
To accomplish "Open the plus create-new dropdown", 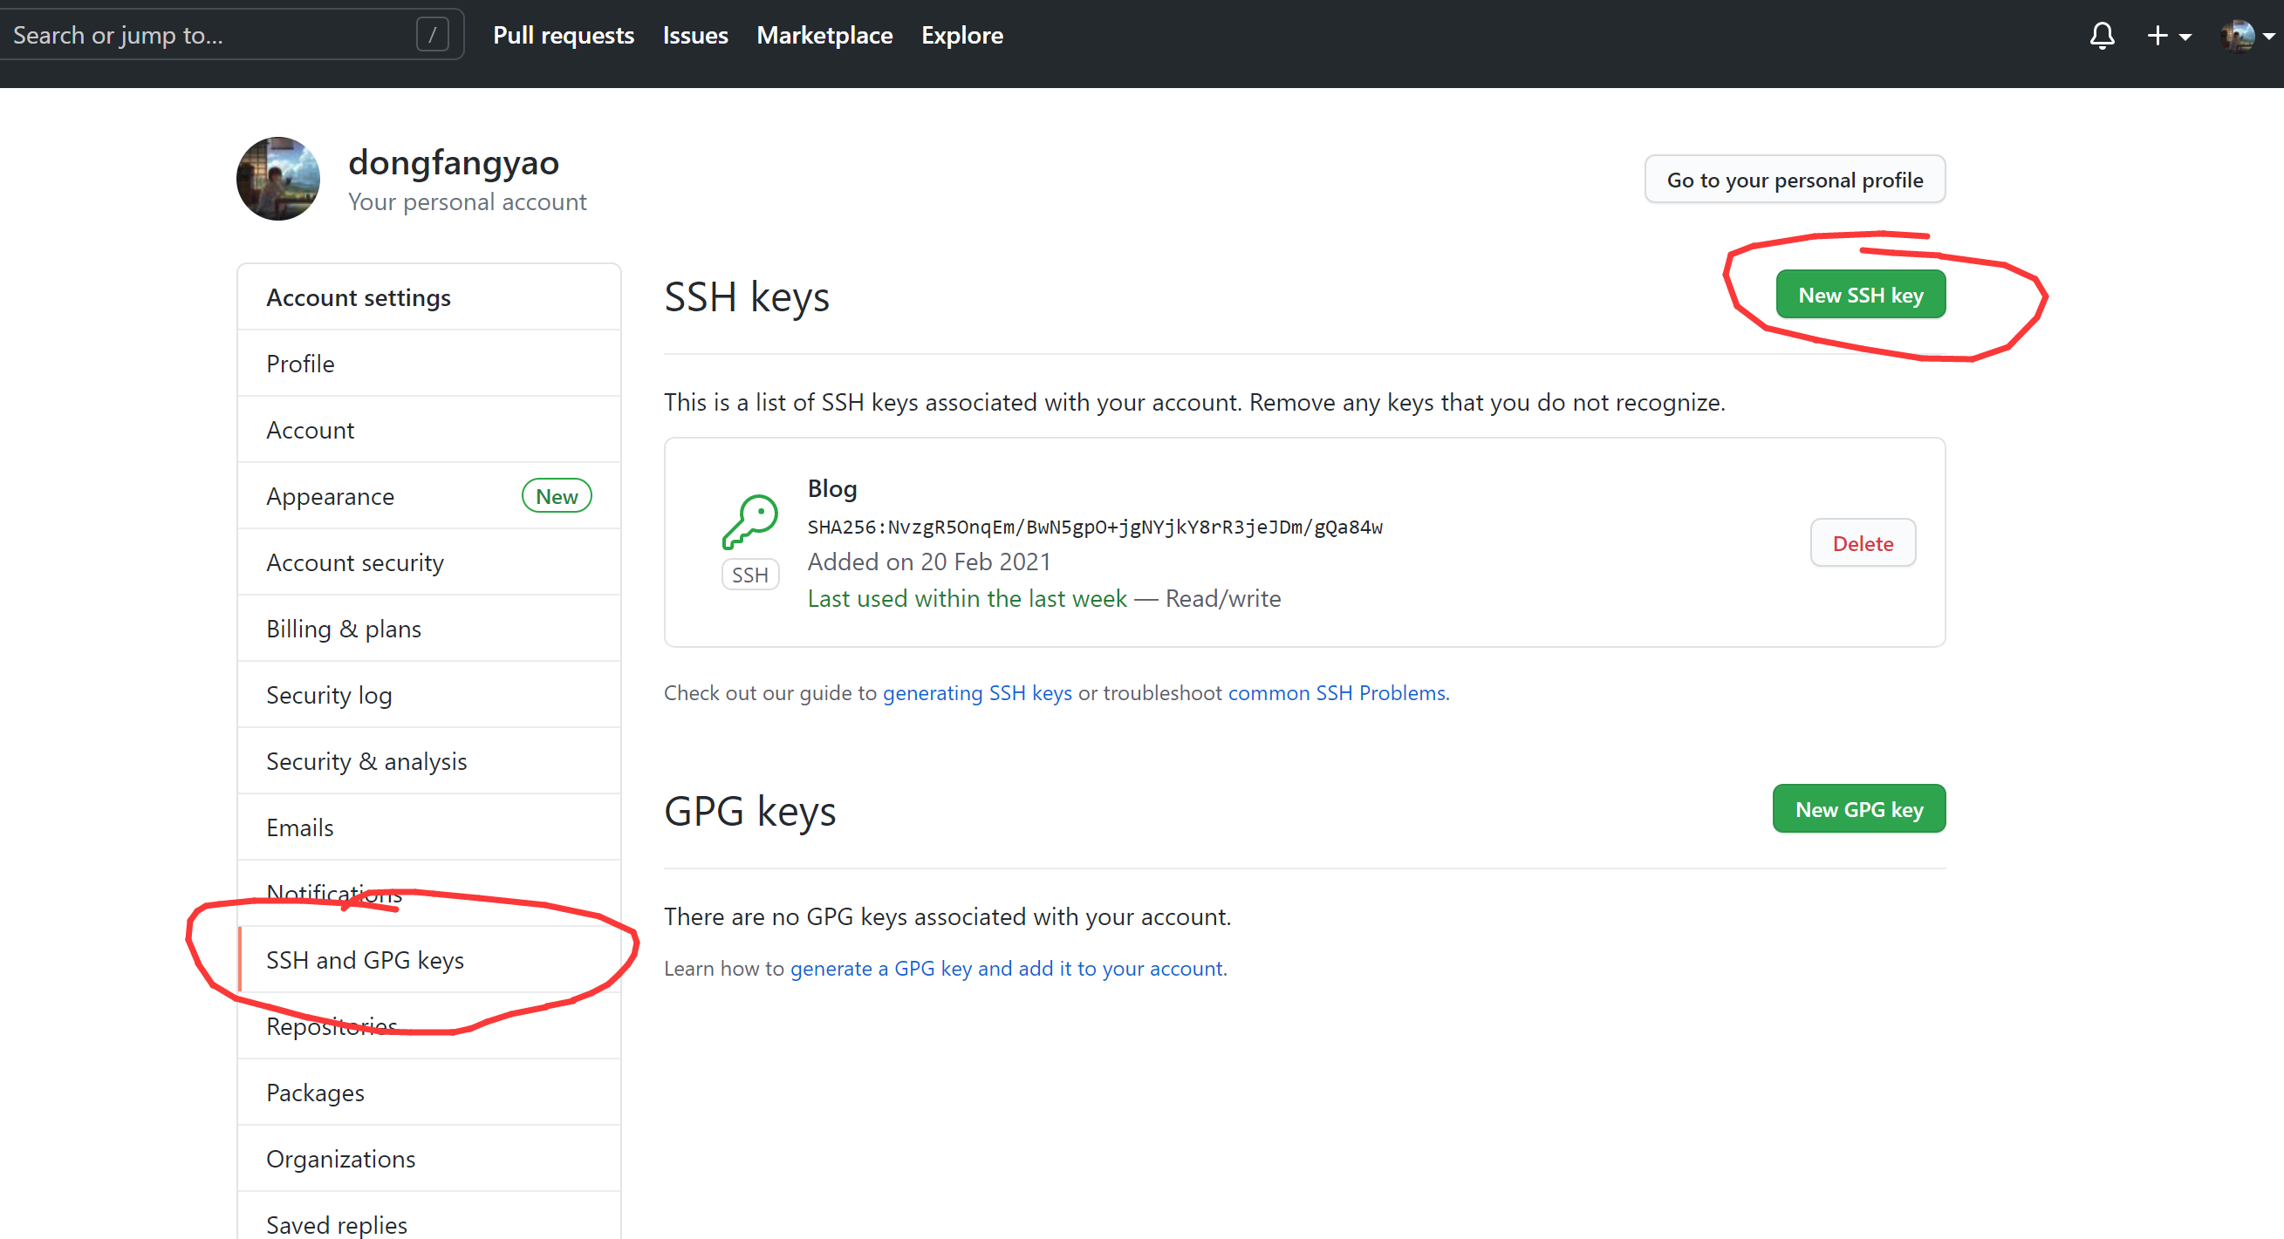I will click(x=2168, y=36).
